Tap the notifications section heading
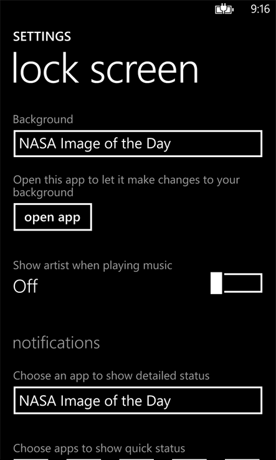This screenshot has width=276, height=460. [56, 342]
